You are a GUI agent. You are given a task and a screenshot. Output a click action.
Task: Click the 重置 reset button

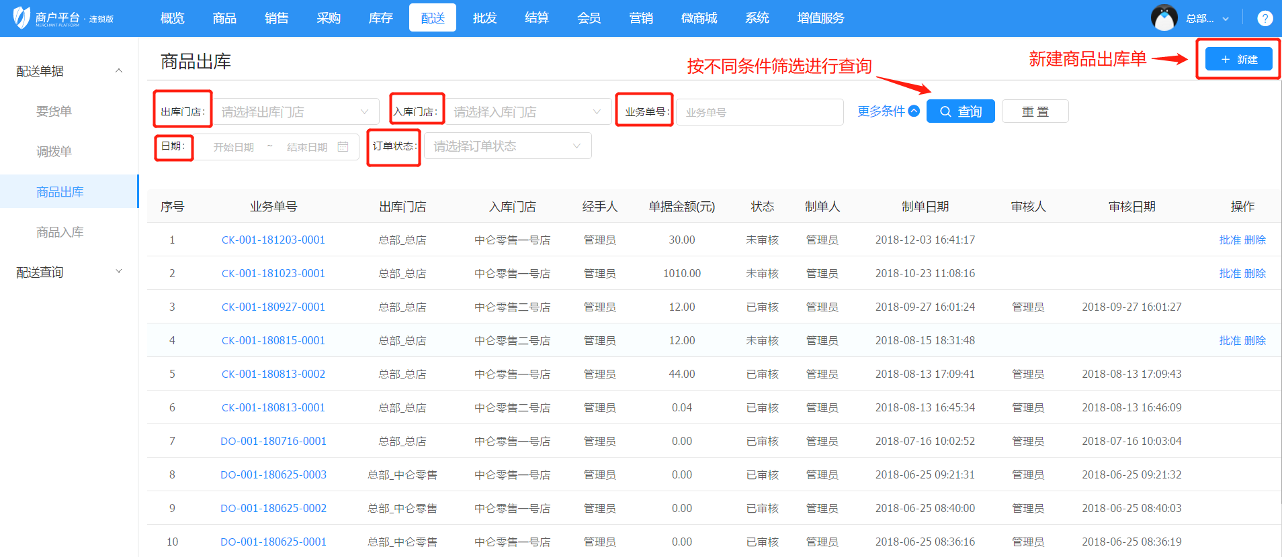click(1035, 111)
